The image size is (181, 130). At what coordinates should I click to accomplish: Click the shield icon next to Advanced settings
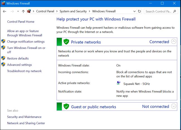pyautogui.click(x=3, y=65)
